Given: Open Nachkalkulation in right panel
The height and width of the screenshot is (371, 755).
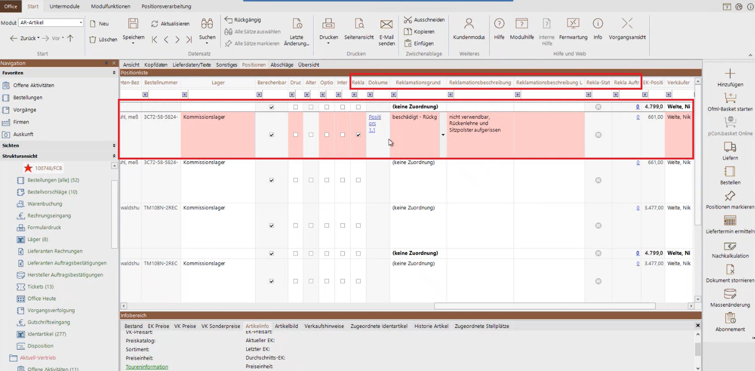Looking at the screenshot, I should tap(730, 246).
